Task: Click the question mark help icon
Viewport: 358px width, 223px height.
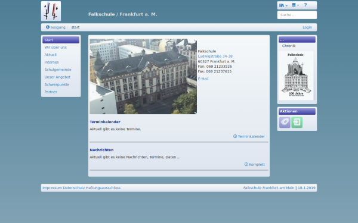Action: pos(305,5)
